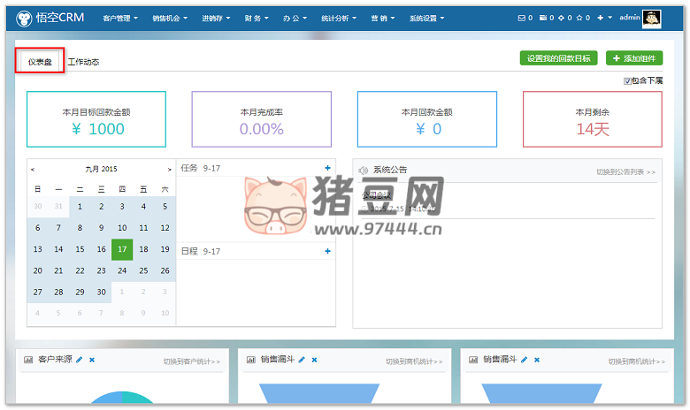Go to next month in calendar
The width and height of the screenshot is (690, 410).
tap(170, 169)
